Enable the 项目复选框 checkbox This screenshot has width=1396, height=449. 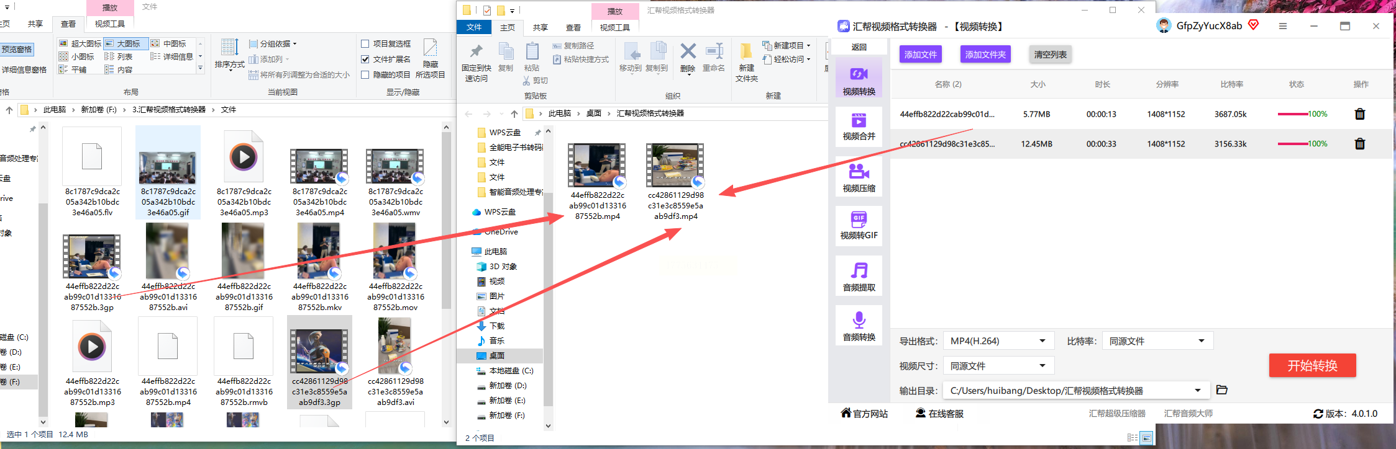(365, 44)
